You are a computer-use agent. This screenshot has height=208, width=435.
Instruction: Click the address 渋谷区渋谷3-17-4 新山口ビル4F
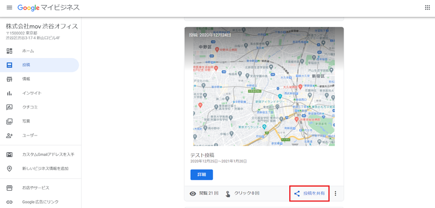pyautogui.click(x=33, y=38)
